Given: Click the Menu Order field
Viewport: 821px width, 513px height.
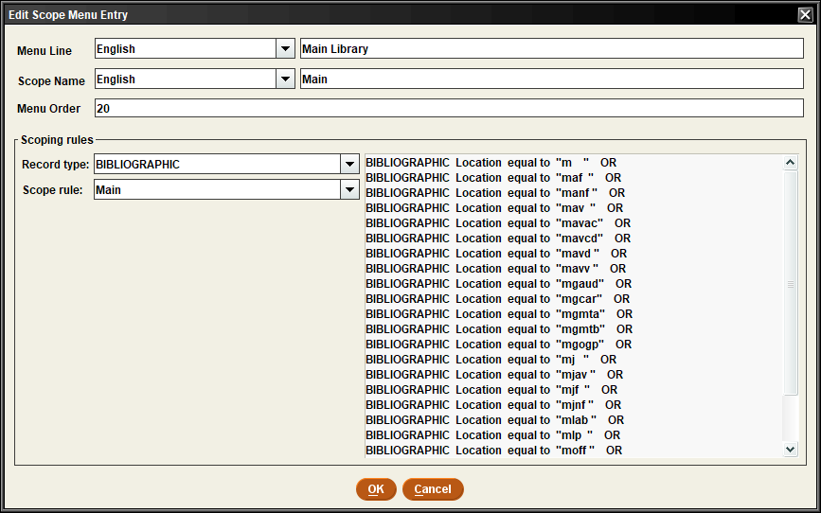Looking at the screenshot, I should [x=449, y=109].
